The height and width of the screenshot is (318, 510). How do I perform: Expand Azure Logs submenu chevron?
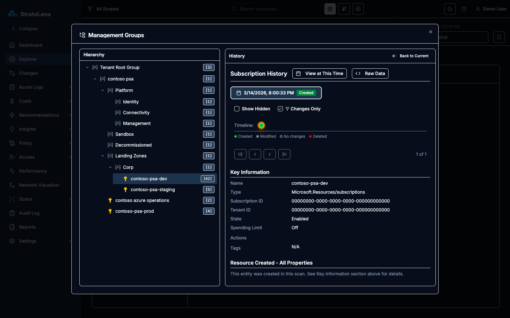click(x=69, y=87)
